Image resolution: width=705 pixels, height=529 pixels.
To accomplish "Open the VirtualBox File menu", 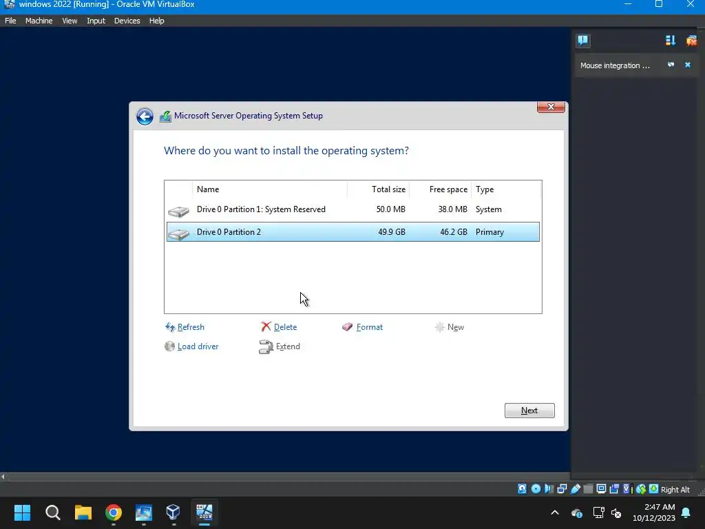I will point(10,21).
